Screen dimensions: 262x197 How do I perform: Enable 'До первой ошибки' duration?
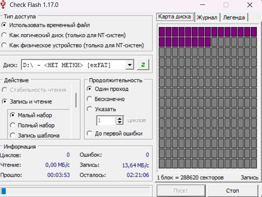pos(89,133)
